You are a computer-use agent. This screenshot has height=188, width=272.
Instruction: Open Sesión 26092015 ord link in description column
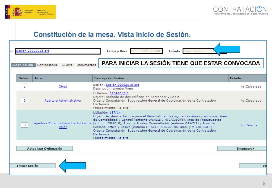(122, 85)
